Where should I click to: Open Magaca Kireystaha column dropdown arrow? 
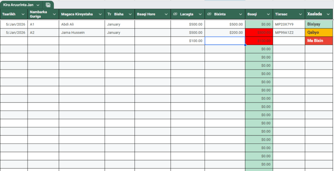[x=100, y=14]
